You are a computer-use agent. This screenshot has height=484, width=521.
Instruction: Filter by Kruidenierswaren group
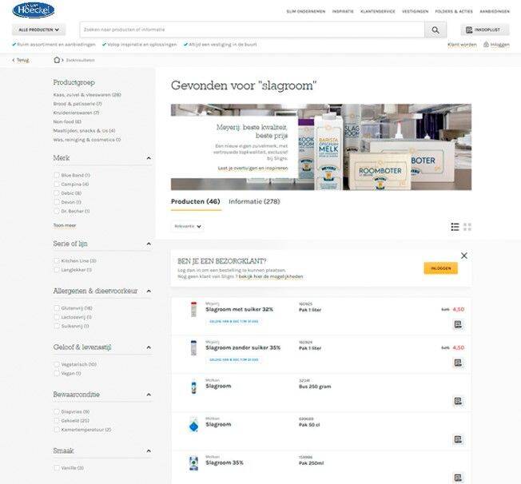pyautogui.click(x=76, y=113)
